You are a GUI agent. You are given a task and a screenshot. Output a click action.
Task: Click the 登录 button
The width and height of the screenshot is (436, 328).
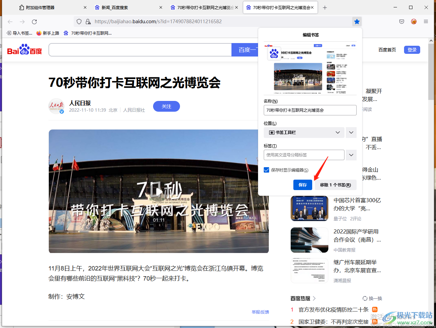[412, 50]
